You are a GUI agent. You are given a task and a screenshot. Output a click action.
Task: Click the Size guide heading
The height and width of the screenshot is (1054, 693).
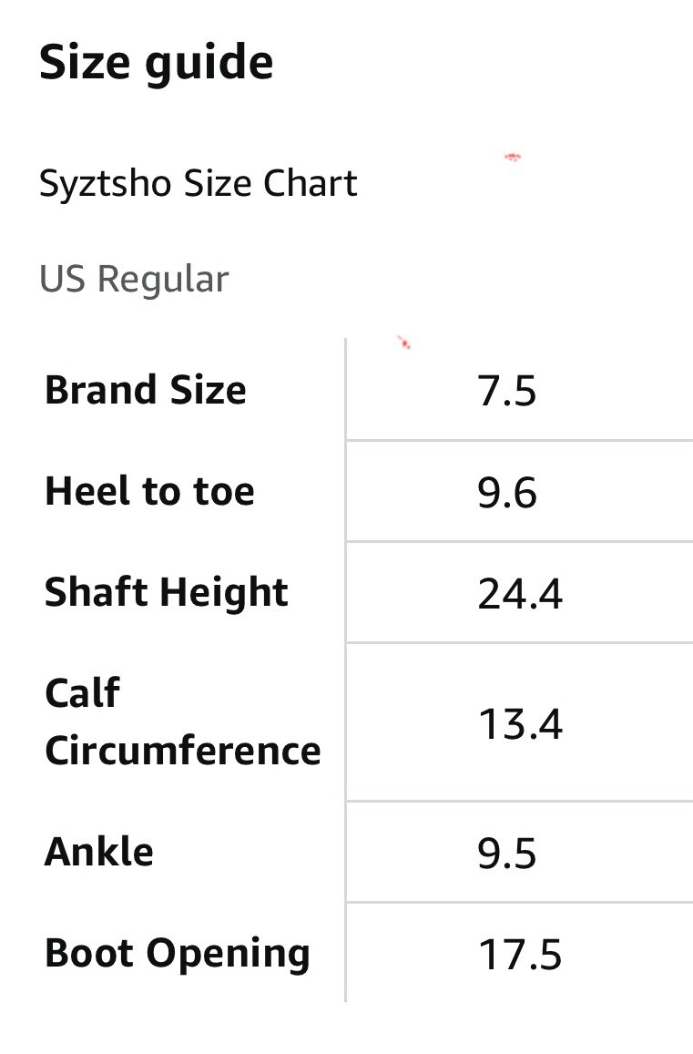click(156, 63)
